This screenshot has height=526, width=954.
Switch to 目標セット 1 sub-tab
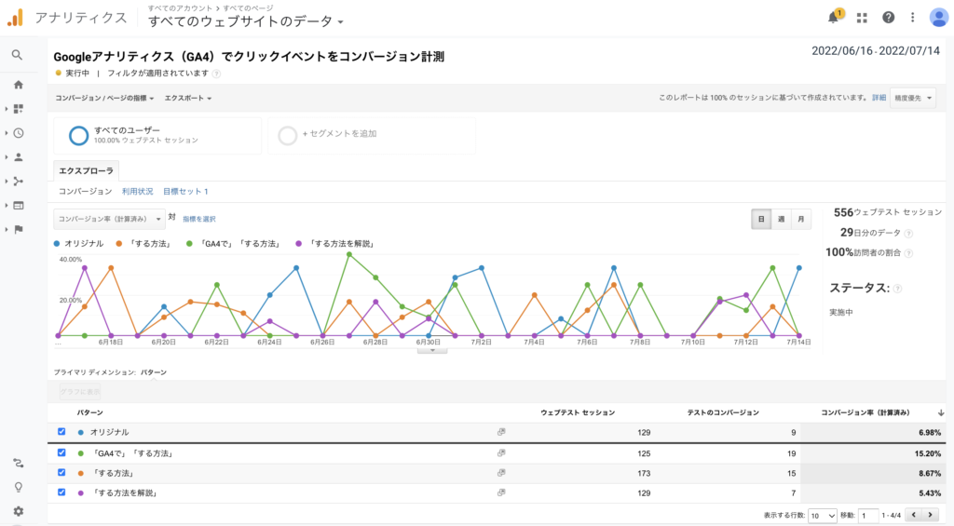click(x=185, y=192)
